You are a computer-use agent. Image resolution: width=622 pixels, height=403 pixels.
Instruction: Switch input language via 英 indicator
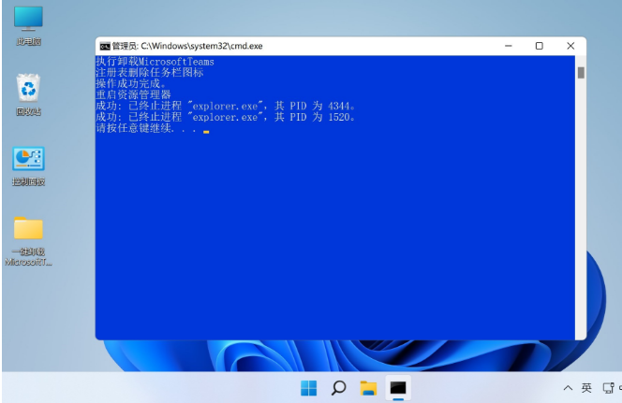[586, 388]
